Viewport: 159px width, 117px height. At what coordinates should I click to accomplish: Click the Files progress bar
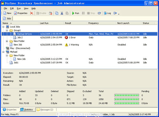(127, 99)
